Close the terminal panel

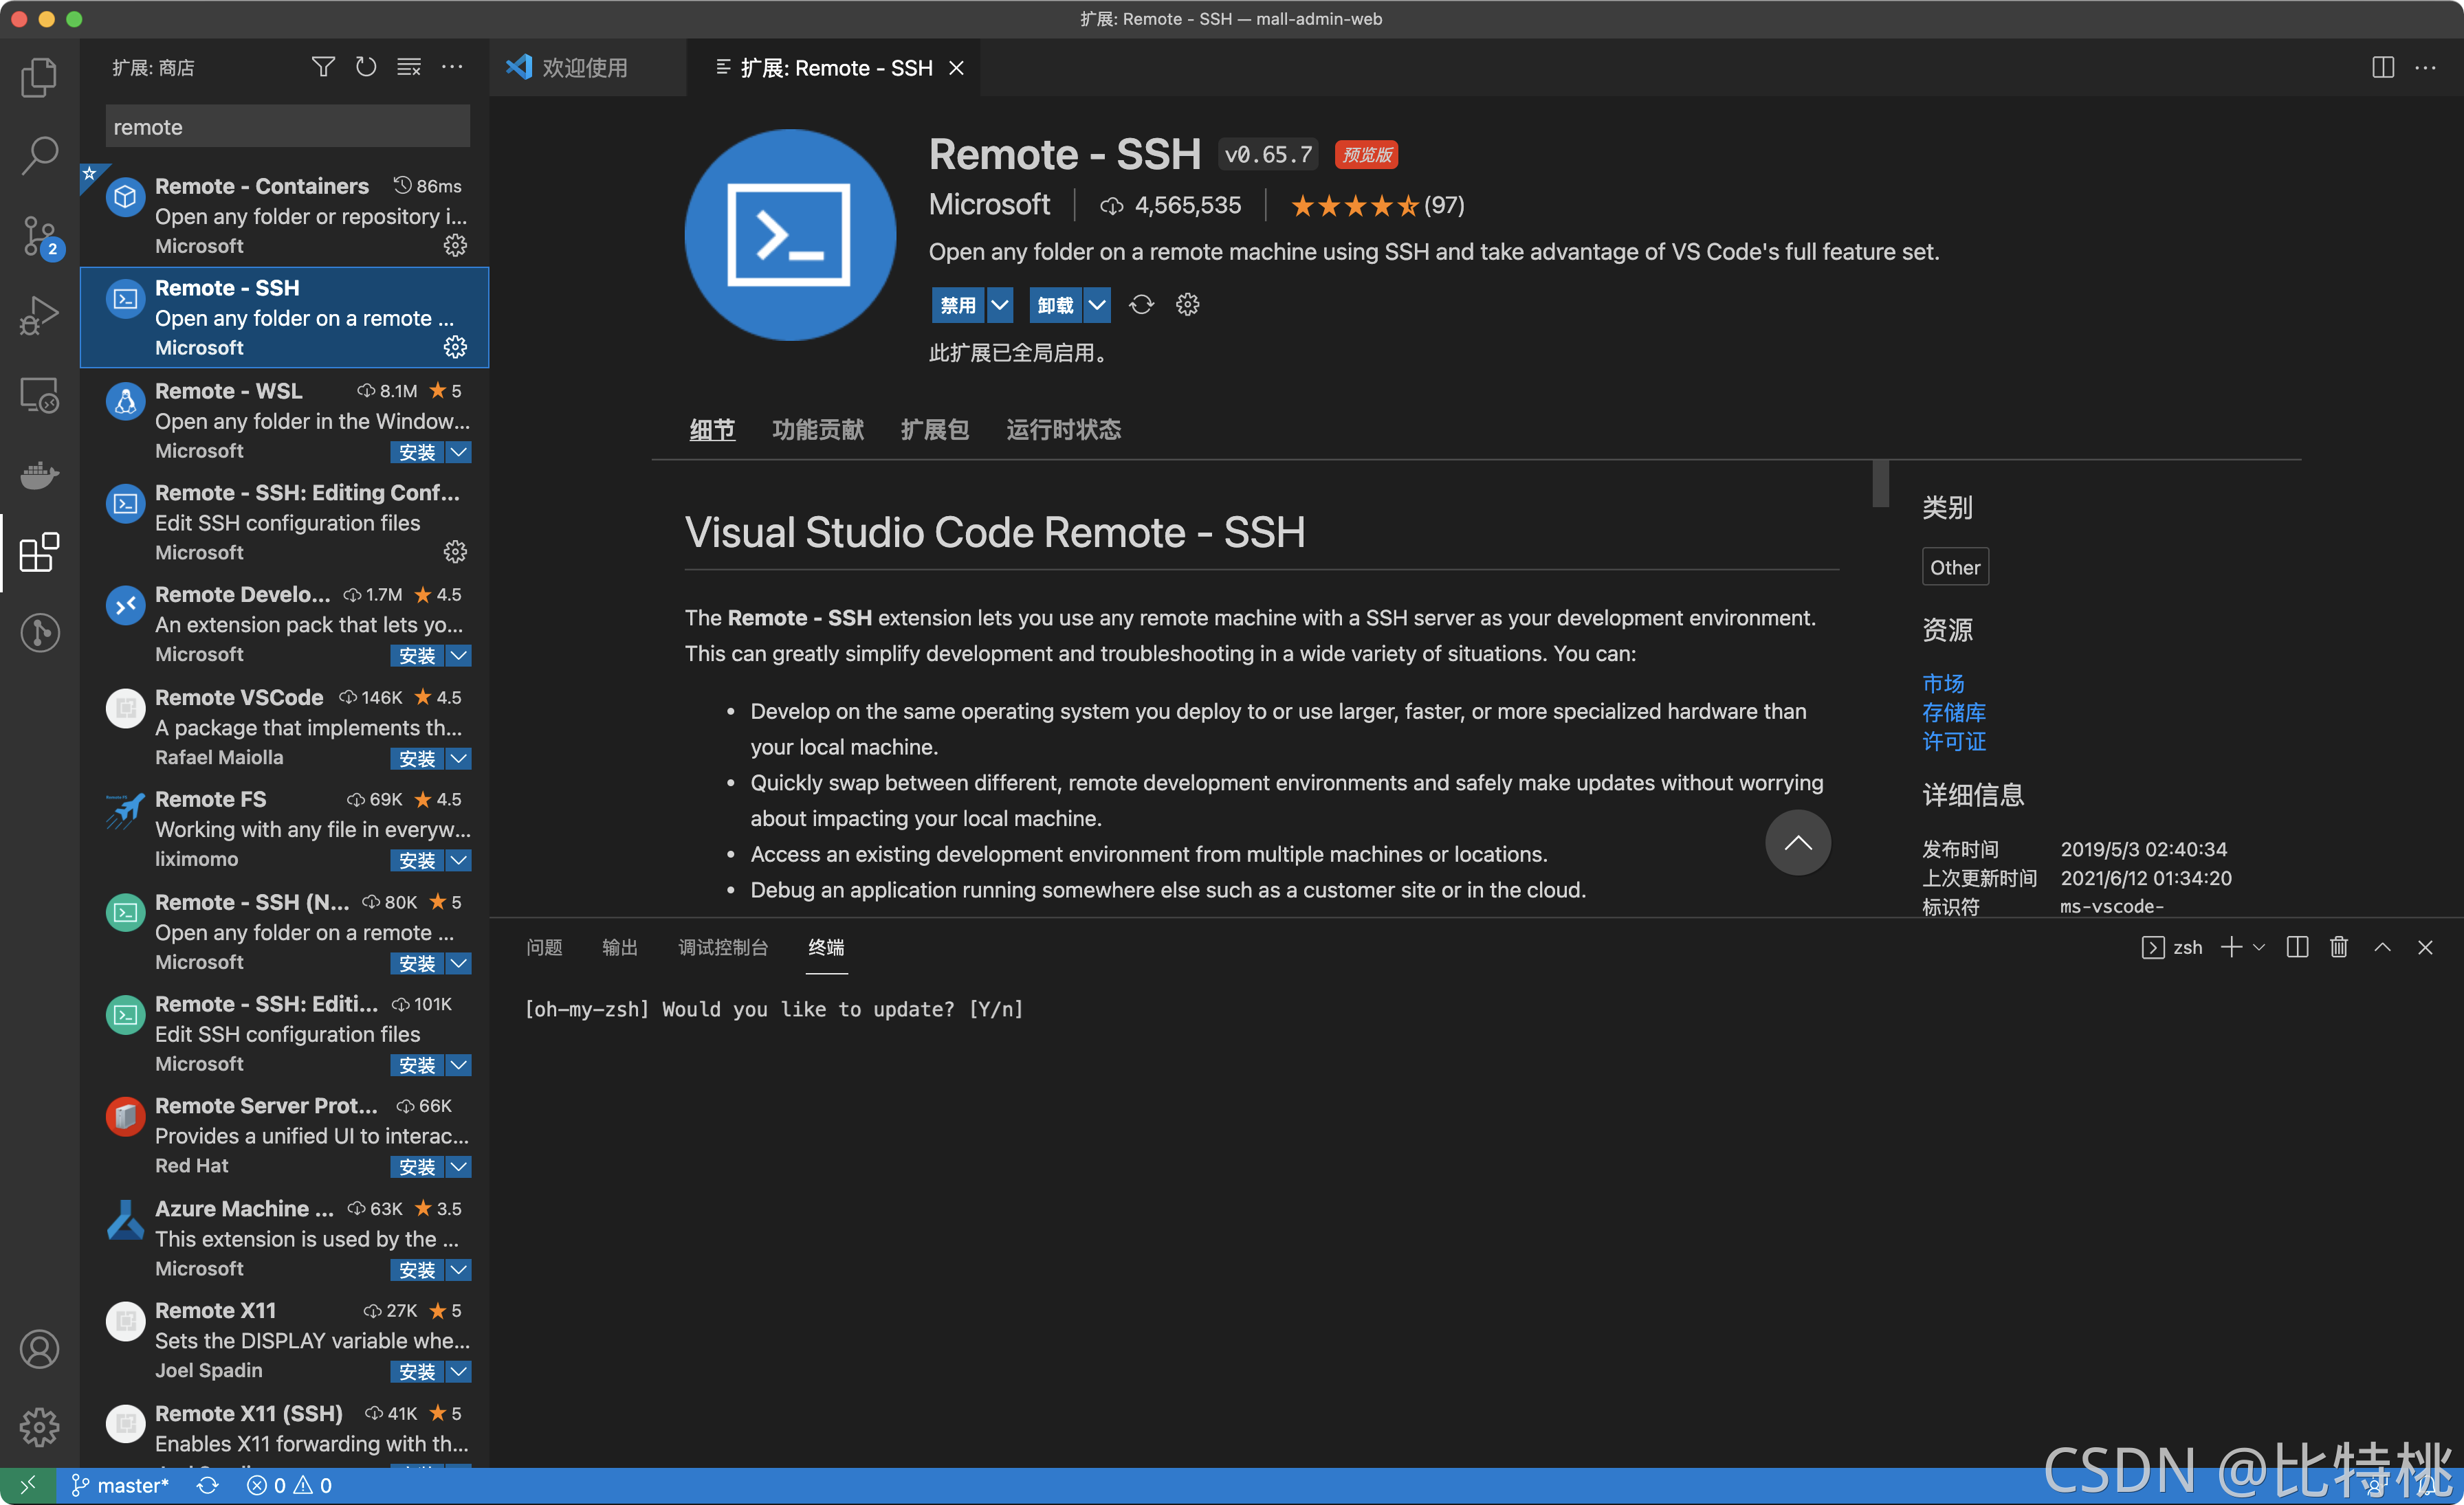tap(2426, 948)
